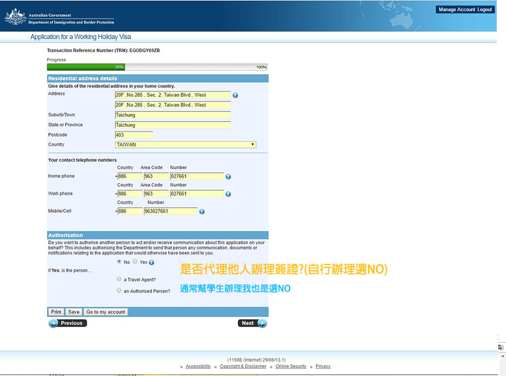Click help icon next to Work phone
506x376 pixels.
tap(228, 194)
